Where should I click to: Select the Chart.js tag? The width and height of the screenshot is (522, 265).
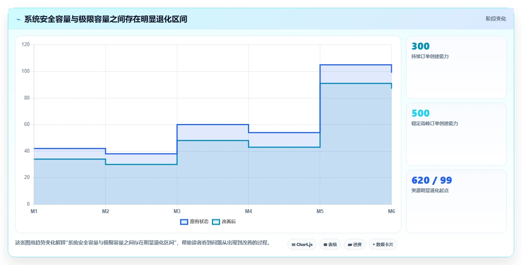coord(302,244)
